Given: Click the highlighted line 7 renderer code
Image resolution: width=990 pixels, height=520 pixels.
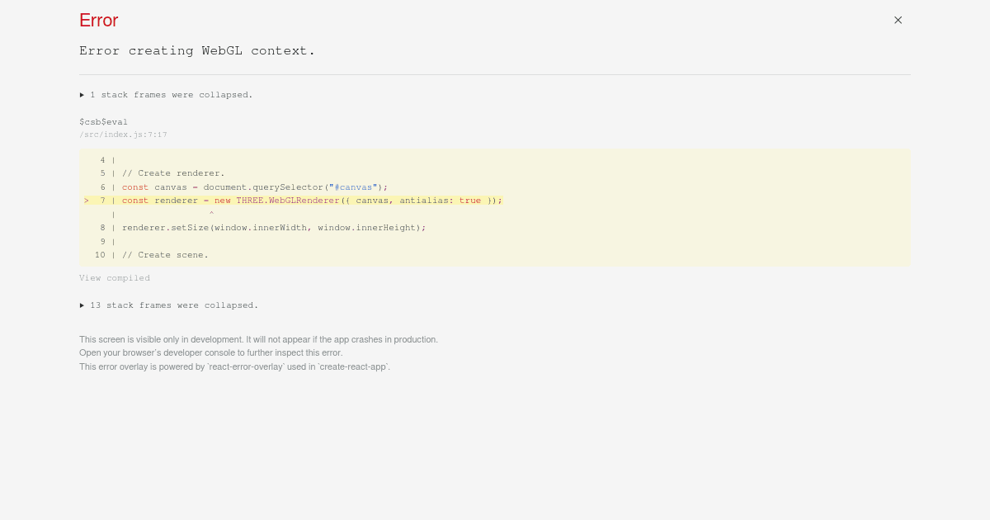Looking at the screenshot, I should pos(312,201).
